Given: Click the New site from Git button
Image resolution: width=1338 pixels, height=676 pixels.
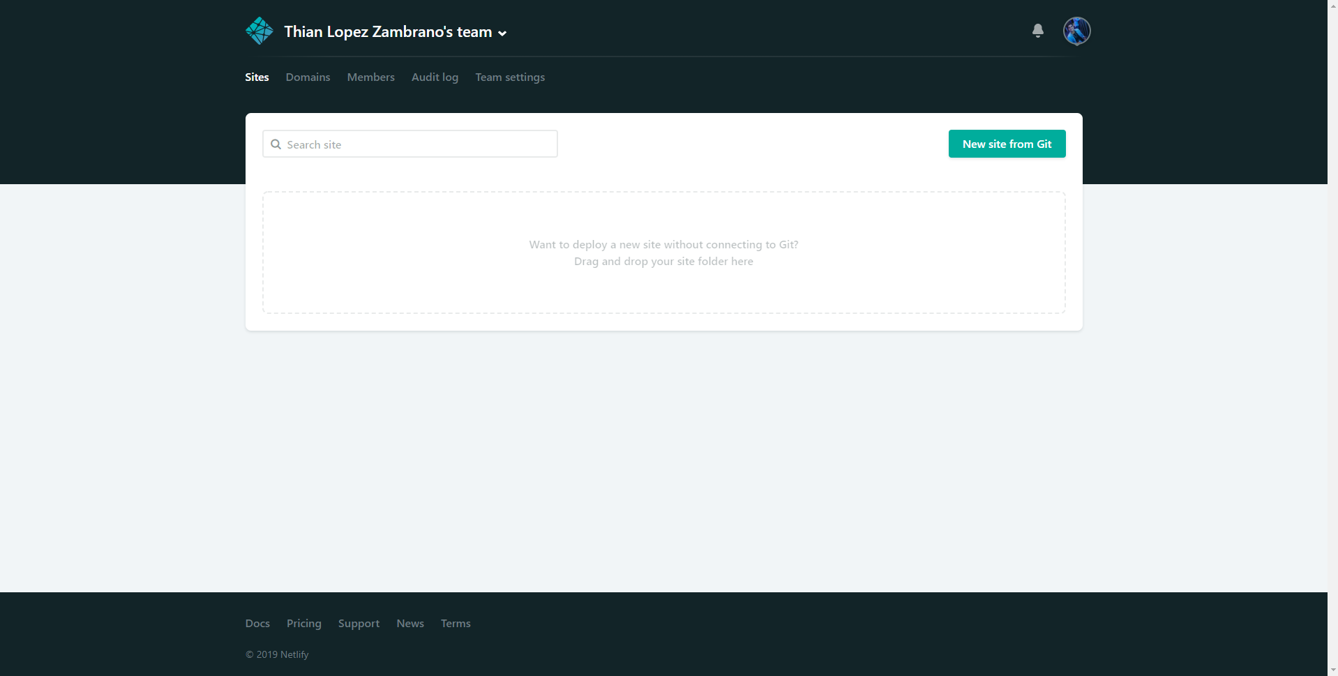Looking at the screenshot, I should 1007,144.
